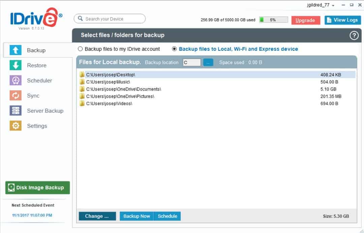Open the Change folder selection dialog
Screen dimensions: 364x233
97,216
